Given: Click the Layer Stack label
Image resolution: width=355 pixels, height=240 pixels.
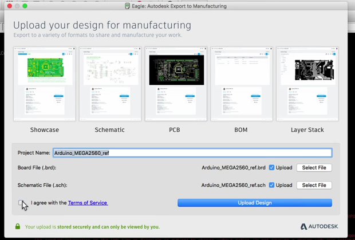Looking at the screenshot, I should coord(307,129).
